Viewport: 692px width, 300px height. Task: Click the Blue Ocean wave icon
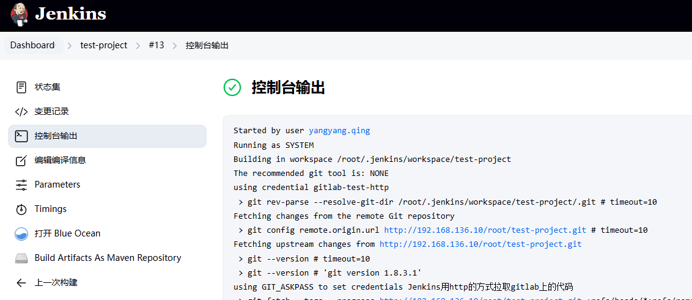21,234
